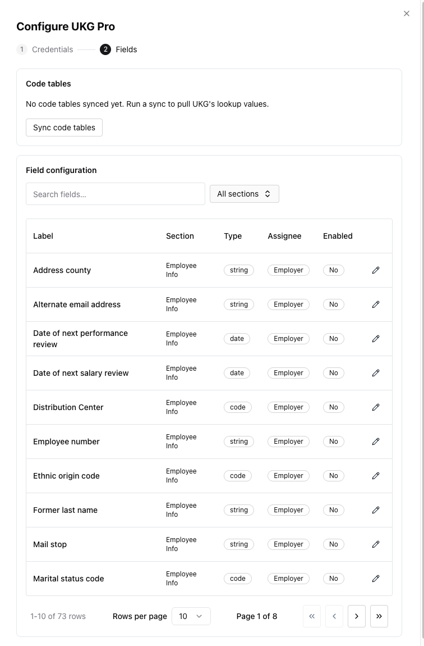The height and width of the screenshot is (646, 424).
Task: Click the code type badge for Distribution Center
Action: pyautogui.click(x=238, y=407)
